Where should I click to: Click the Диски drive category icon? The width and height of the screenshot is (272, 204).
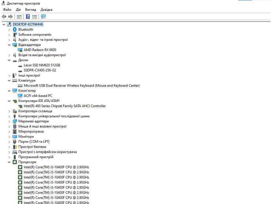point(15,60)
